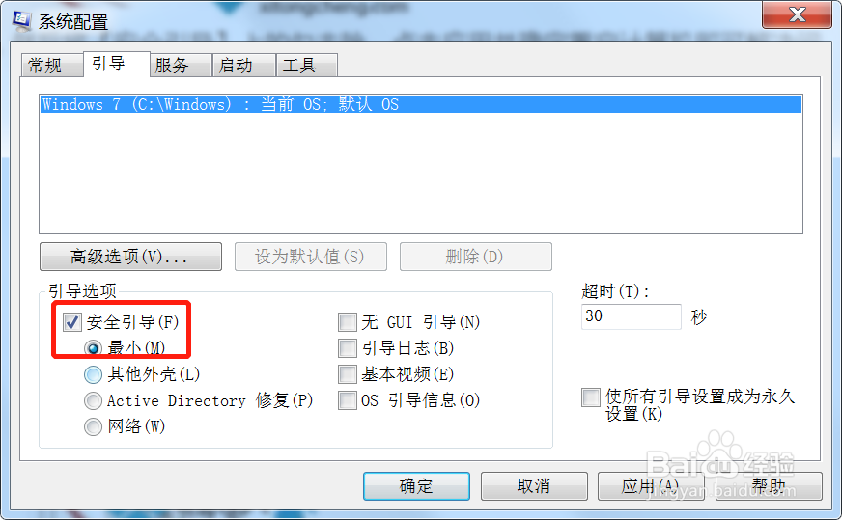Click the 超时 timeout input field
The height and width of the screenshot is (520, 842).
click(x=631, y=316)
